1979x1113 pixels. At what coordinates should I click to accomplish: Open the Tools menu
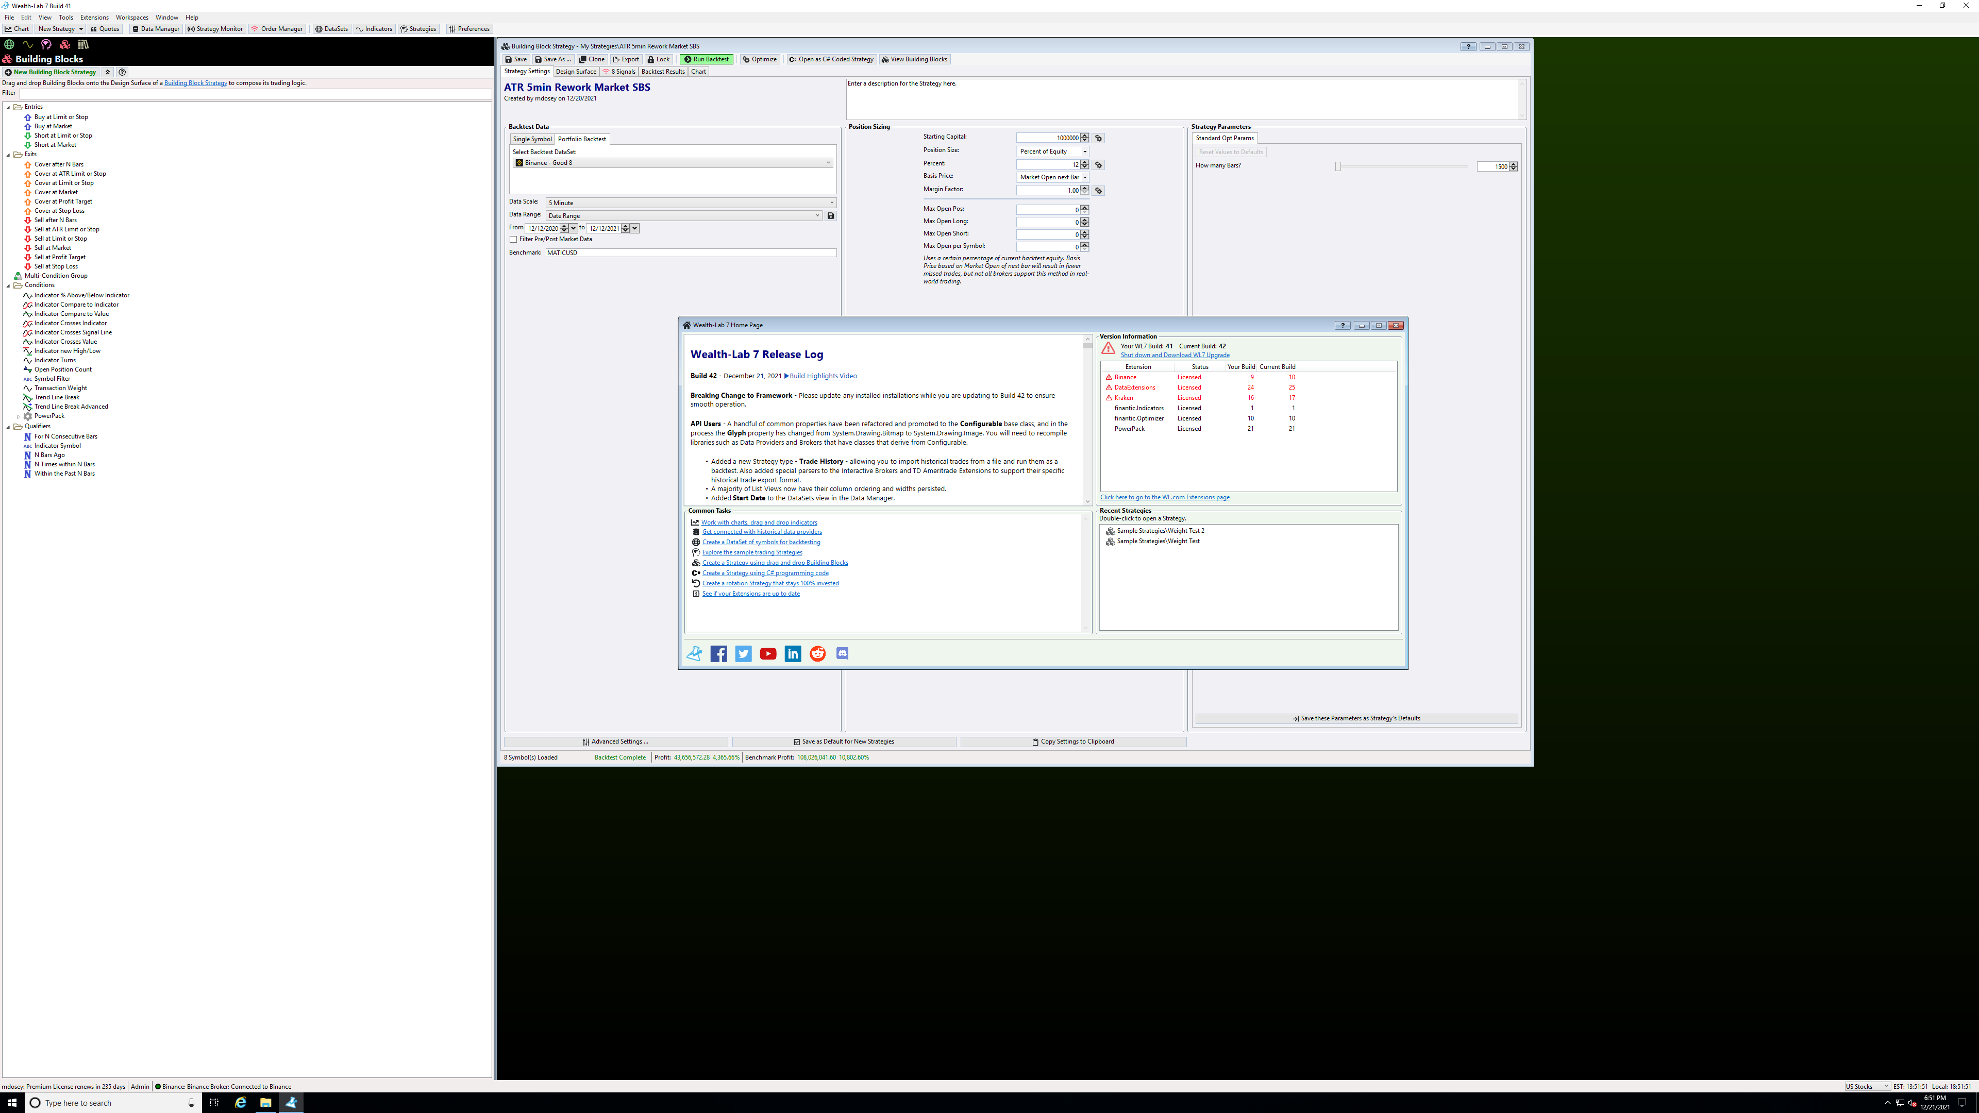coord(66,17)
